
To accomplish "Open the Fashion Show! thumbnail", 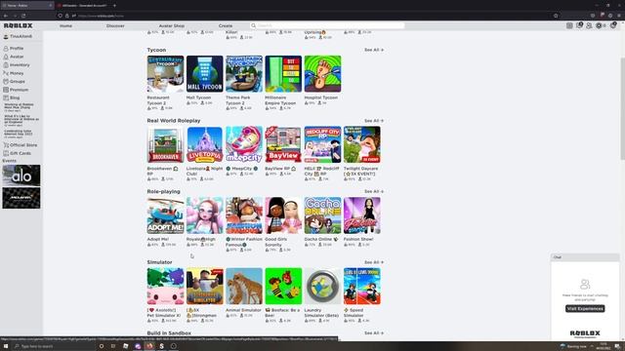I will [x=362, y=215].
